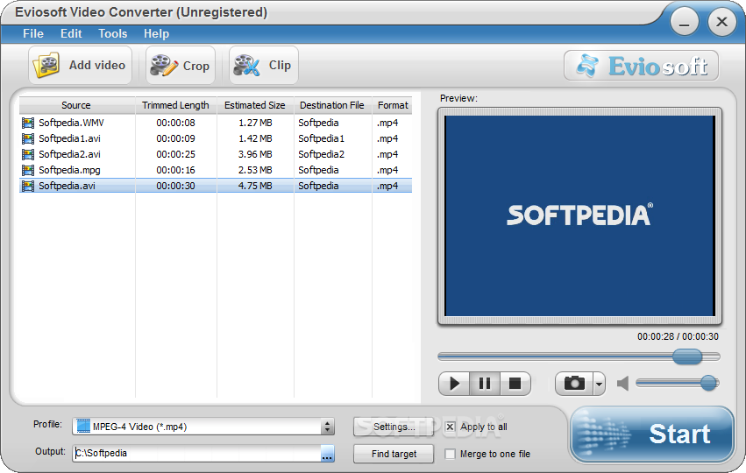Open the File menu
746x473 pixels.
tap(33, 34)
